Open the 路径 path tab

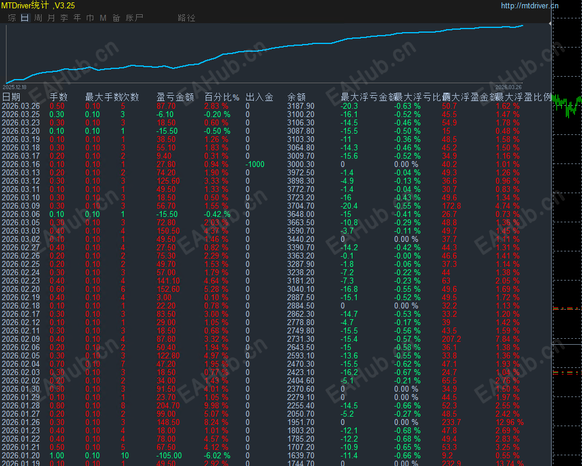click(x=186, y=18)
